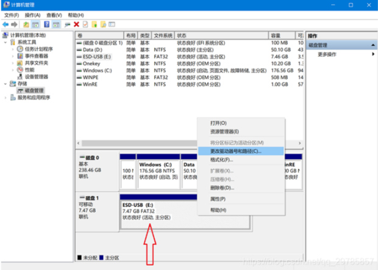Collapse the System Tools (系统工具) tree node
This screenshot has width=378, height=270.
5,42
